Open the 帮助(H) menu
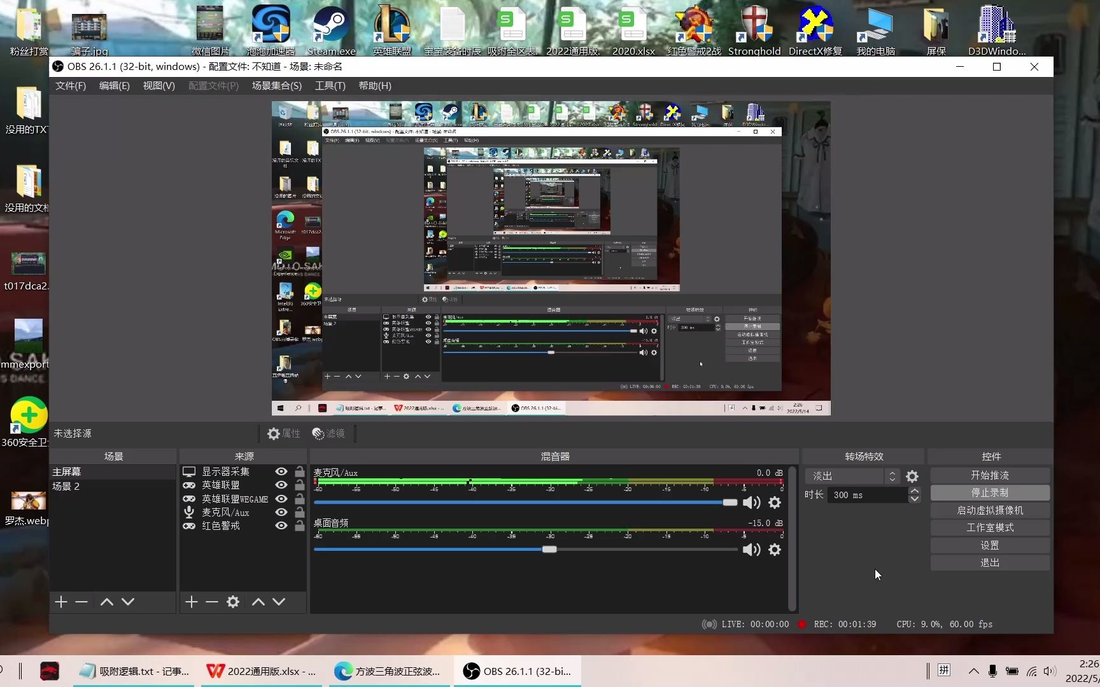 375,86
